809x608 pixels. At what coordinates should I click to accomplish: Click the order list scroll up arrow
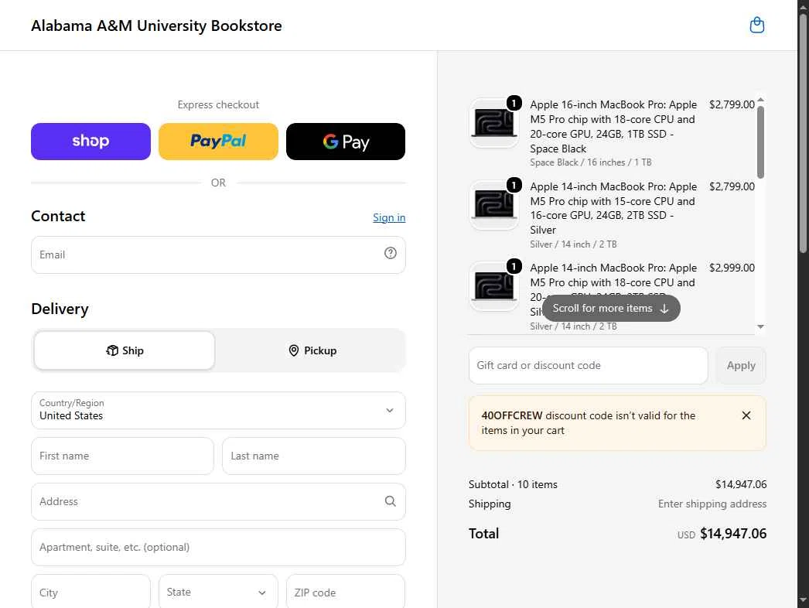(x=760, y=100)
